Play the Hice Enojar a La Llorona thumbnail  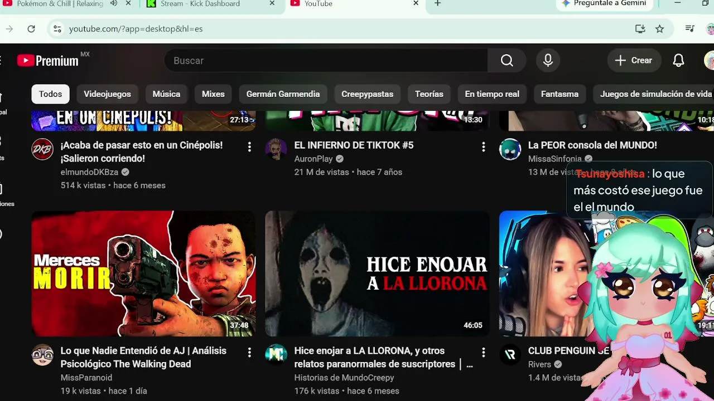pos(377,273)
